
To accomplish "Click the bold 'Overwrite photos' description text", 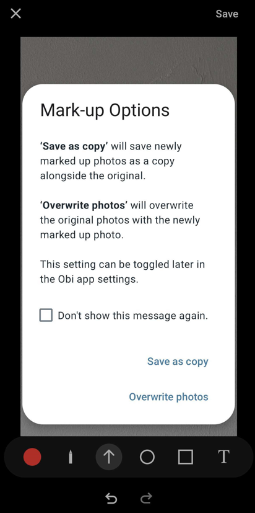I will (84, 205).
